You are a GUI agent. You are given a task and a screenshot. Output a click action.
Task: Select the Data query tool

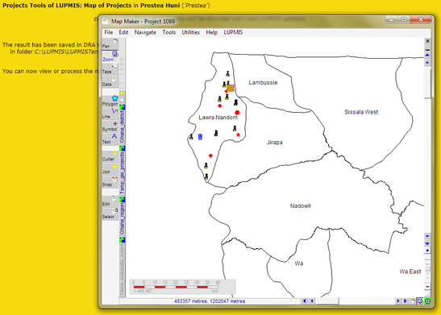[x=110, y=81]
